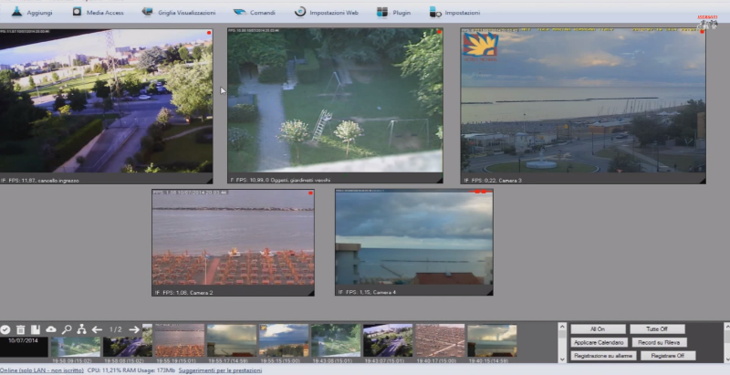Go to next thumbnail page arrow
Image resolution: width=730 pixels, height=375 pixels.
134,329
